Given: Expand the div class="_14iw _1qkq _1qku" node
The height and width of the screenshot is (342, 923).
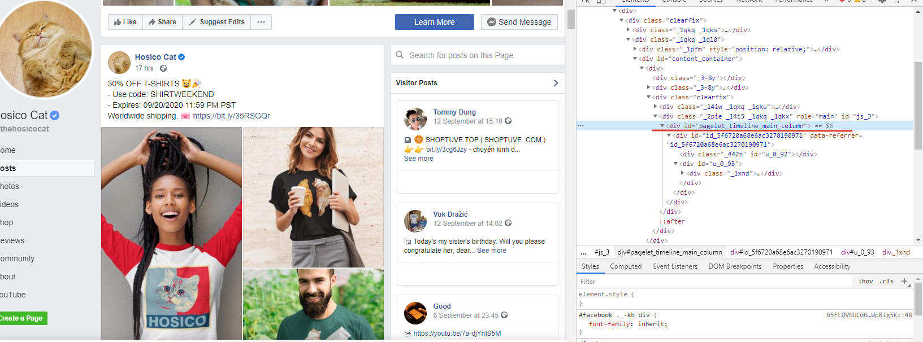Looking at the screenshot, I should click(656, 107).
